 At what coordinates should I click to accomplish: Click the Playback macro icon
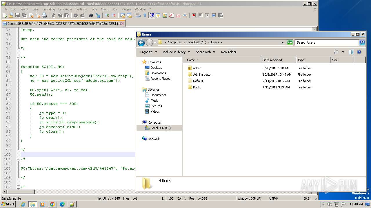[207, 15]
